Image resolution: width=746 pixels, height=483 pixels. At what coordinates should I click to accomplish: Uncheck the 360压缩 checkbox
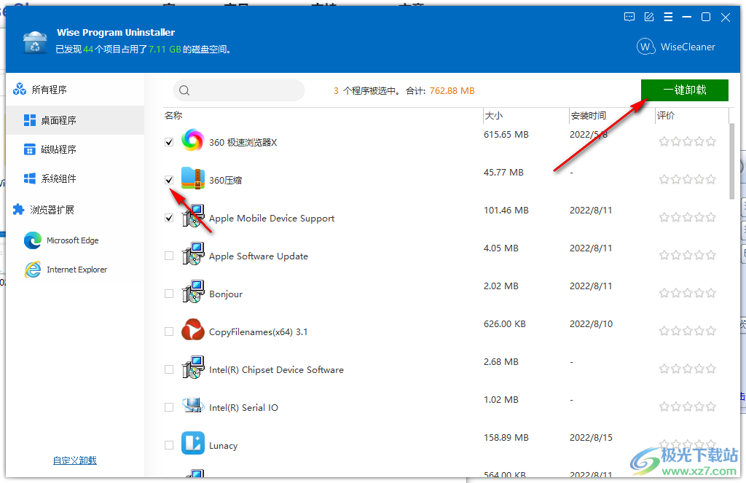tap(169, 180)
